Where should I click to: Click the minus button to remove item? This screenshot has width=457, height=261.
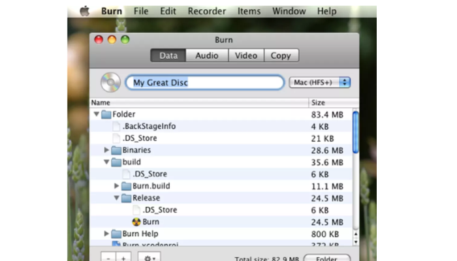click(108, 257)
